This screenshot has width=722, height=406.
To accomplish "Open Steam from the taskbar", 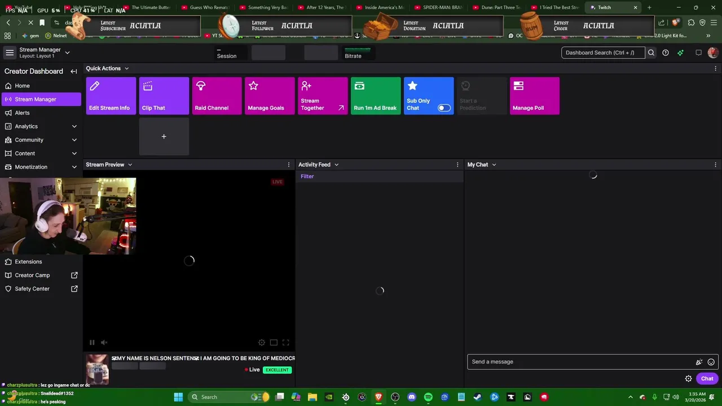I will click(477, 397).
